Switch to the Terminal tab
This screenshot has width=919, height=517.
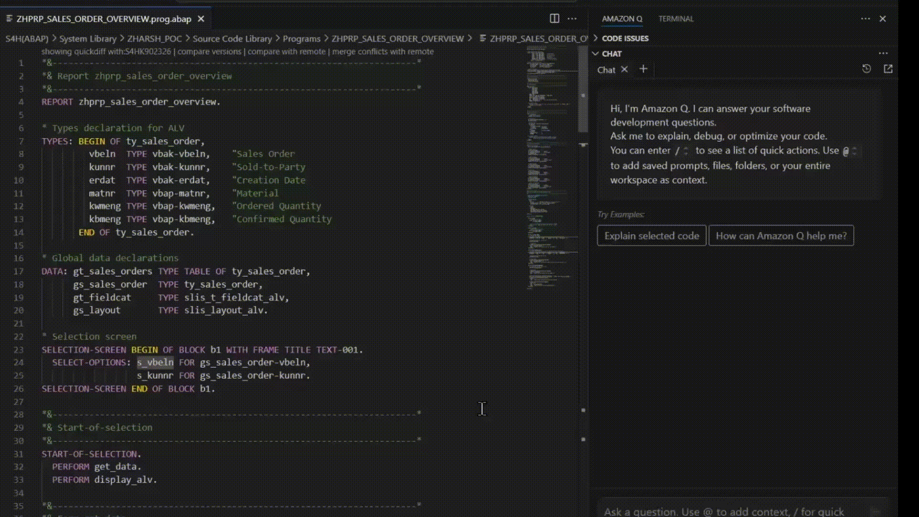(x=676, y=19)
